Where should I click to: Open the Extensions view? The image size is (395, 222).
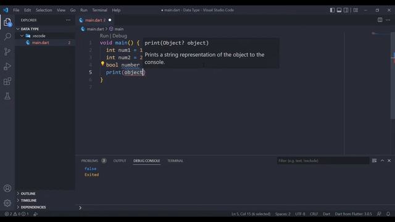coord(7,81)
